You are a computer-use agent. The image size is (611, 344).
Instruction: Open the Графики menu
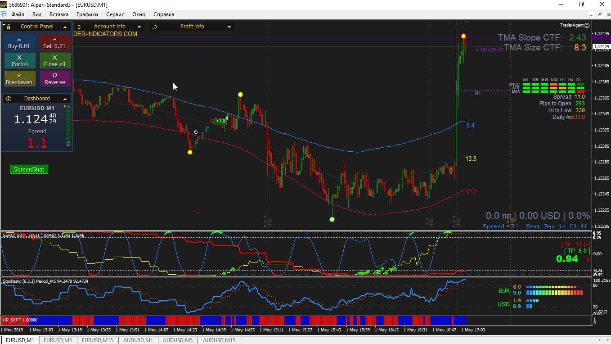pyautogui.click(x=87, y=14)
